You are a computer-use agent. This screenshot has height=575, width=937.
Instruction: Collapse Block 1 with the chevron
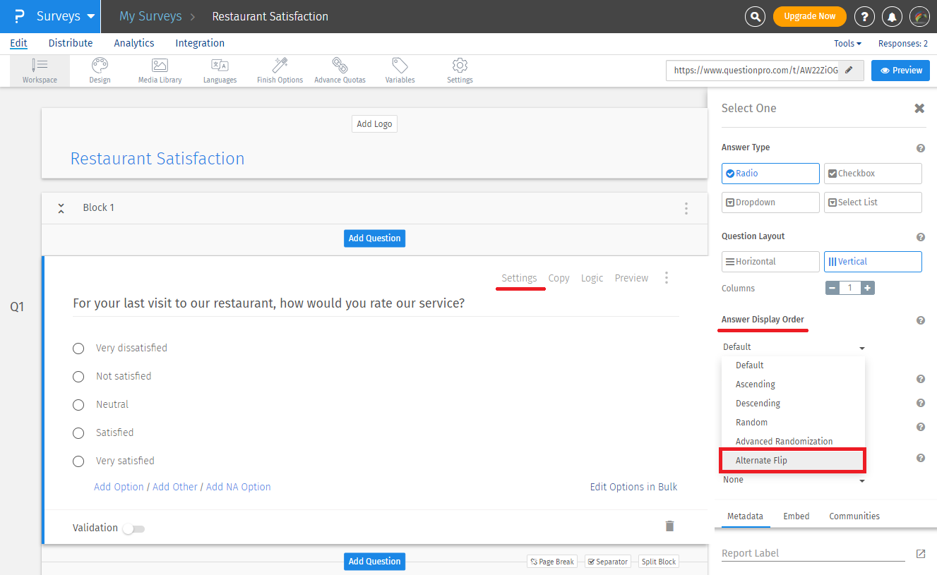(x=61, y=208)
